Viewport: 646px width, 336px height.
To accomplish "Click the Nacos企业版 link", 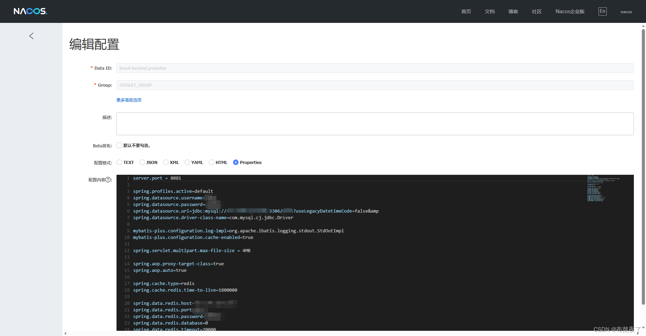I will point(570,11).
